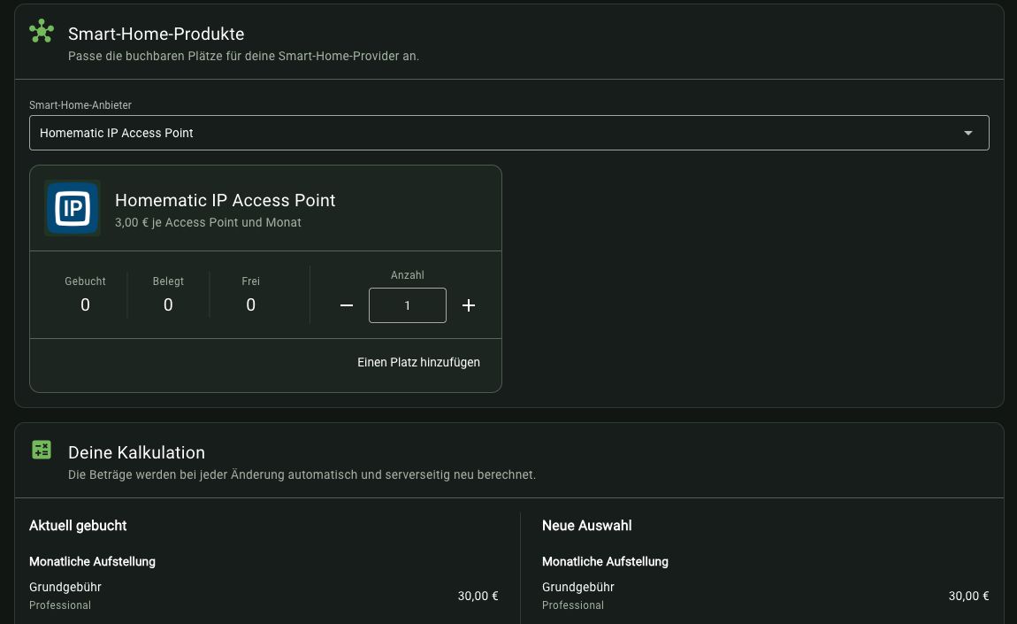Click the 30,00 € amount under Aktuell gebucht
1017x624 pixels.
click(x=478, y=596)
